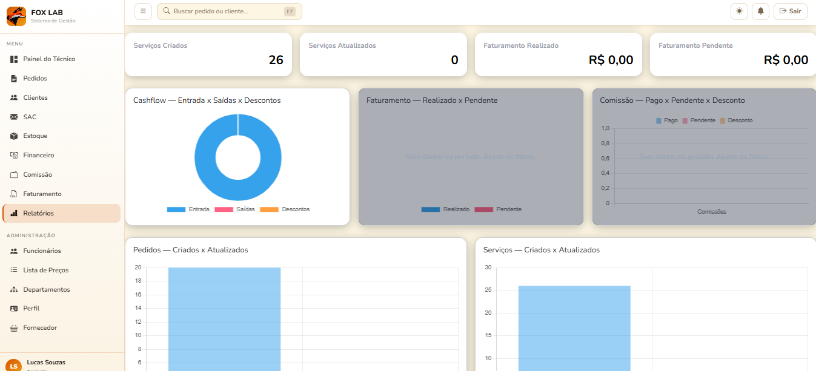
Task: Click the Lista de Preços list icon
Action: point(14,271)
